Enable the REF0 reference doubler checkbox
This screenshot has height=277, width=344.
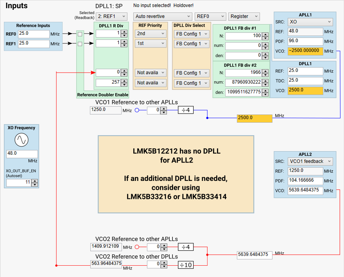(x=81, y=34)
